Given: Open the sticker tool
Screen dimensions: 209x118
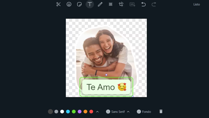Looking at the screenshot, I should 79,4.
